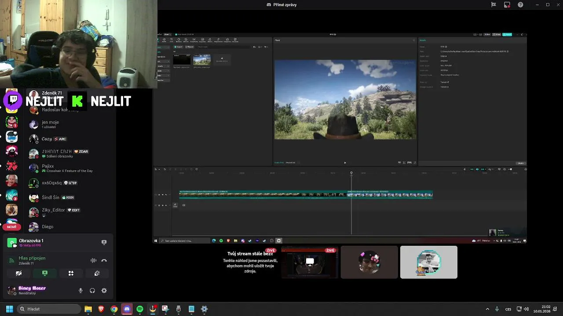Open CapCut Text tab
This screenshot has height=316, width=563.
(172, 40)
